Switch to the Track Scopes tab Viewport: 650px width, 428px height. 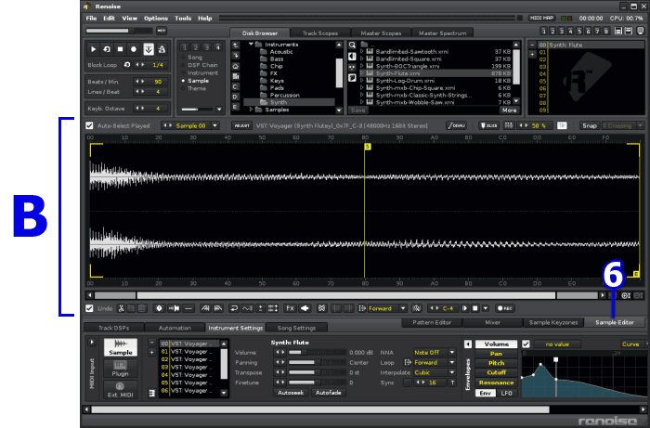(x=320, y=33)
